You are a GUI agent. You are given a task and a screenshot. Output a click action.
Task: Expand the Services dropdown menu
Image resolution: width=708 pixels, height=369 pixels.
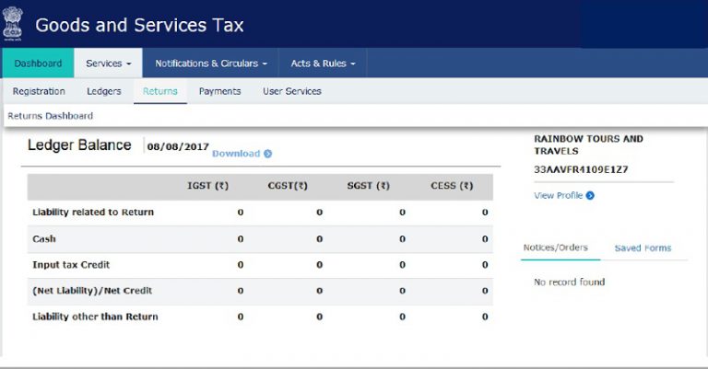pyautogui.click(x=108, y=63)
